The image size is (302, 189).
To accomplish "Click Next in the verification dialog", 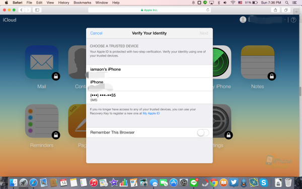I will [204, 33].
